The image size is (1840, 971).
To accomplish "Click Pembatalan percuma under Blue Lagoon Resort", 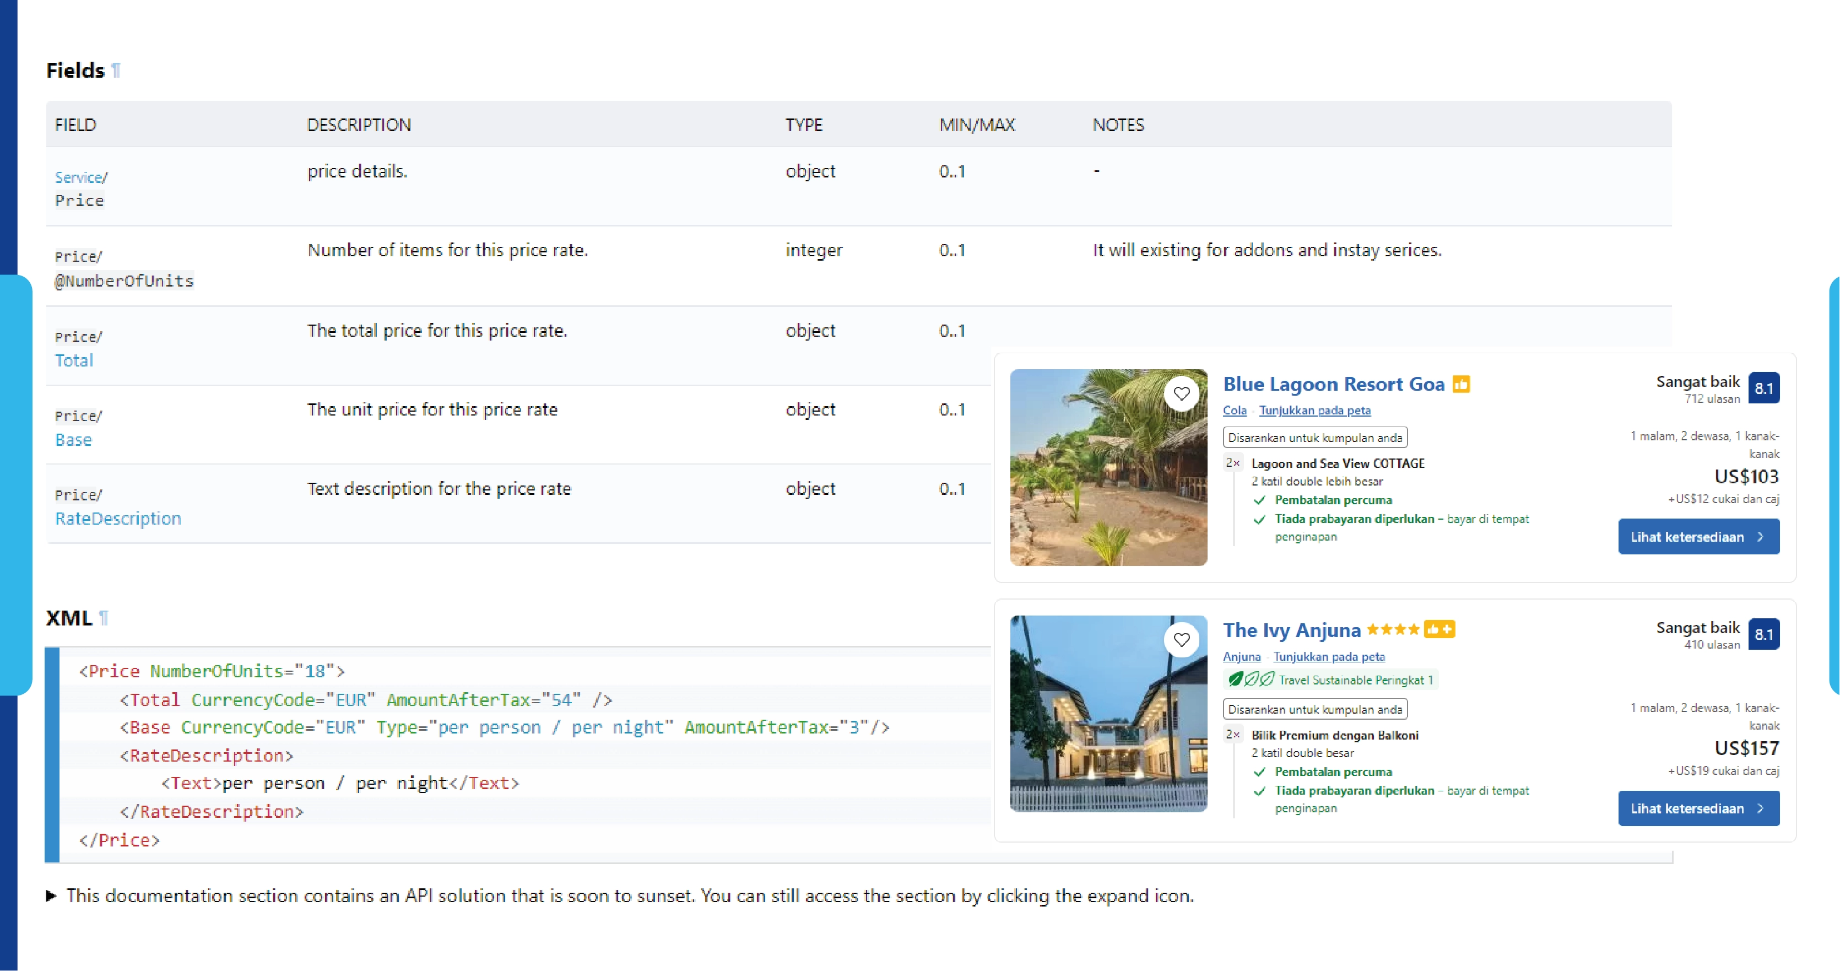I will coord(1334,500).
